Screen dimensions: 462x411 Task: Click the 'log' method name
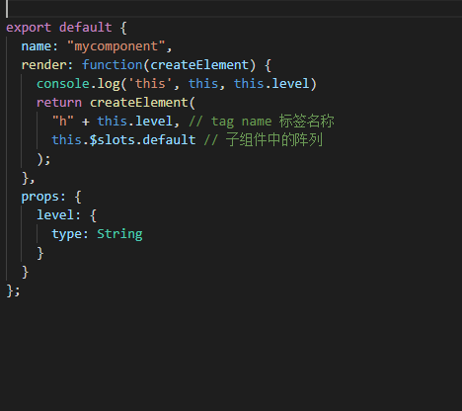click(x=109, y=84)
